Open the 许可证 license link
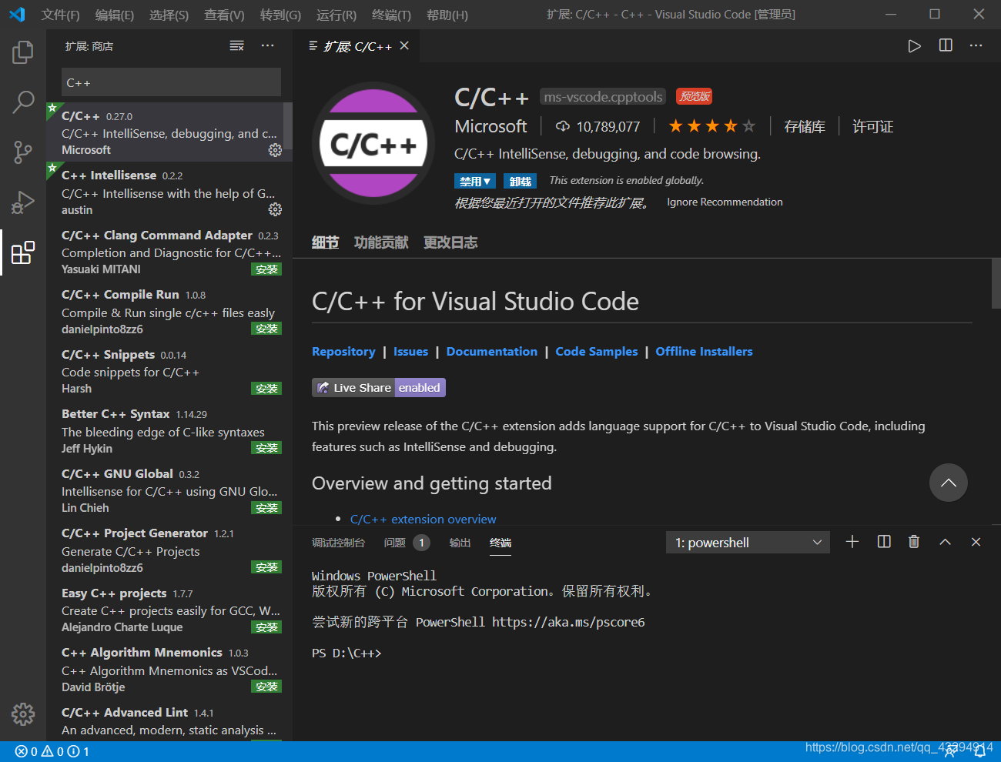Screen dimensions: 1001x762 [x=872, y=126]
